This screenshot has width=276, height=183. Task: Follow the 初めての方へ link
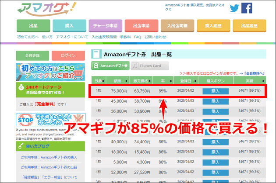point(28,37)
